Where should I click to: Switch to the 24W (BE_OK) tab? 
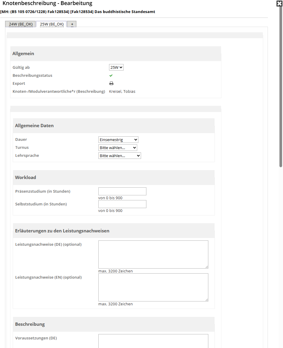tap(20, 24)
